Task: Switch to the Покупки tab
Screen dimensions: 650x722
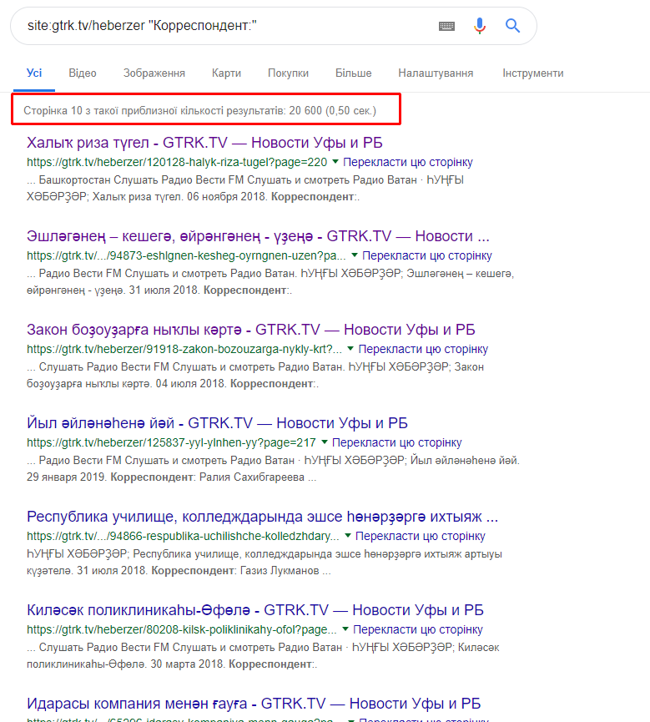Action: [288, 73]
